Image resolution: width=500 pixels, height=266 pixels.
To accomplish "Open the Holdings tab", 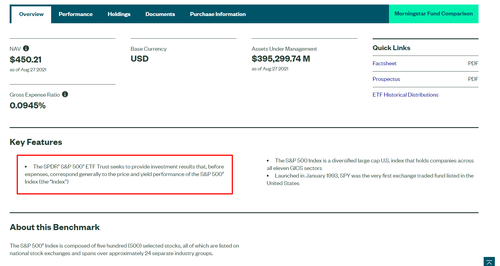I will pyautogui.click(x=119, y=14).
